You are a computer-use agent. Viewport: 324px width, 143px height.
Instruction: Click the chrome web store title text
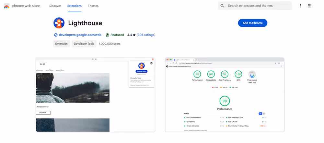[x=26, y=6]
